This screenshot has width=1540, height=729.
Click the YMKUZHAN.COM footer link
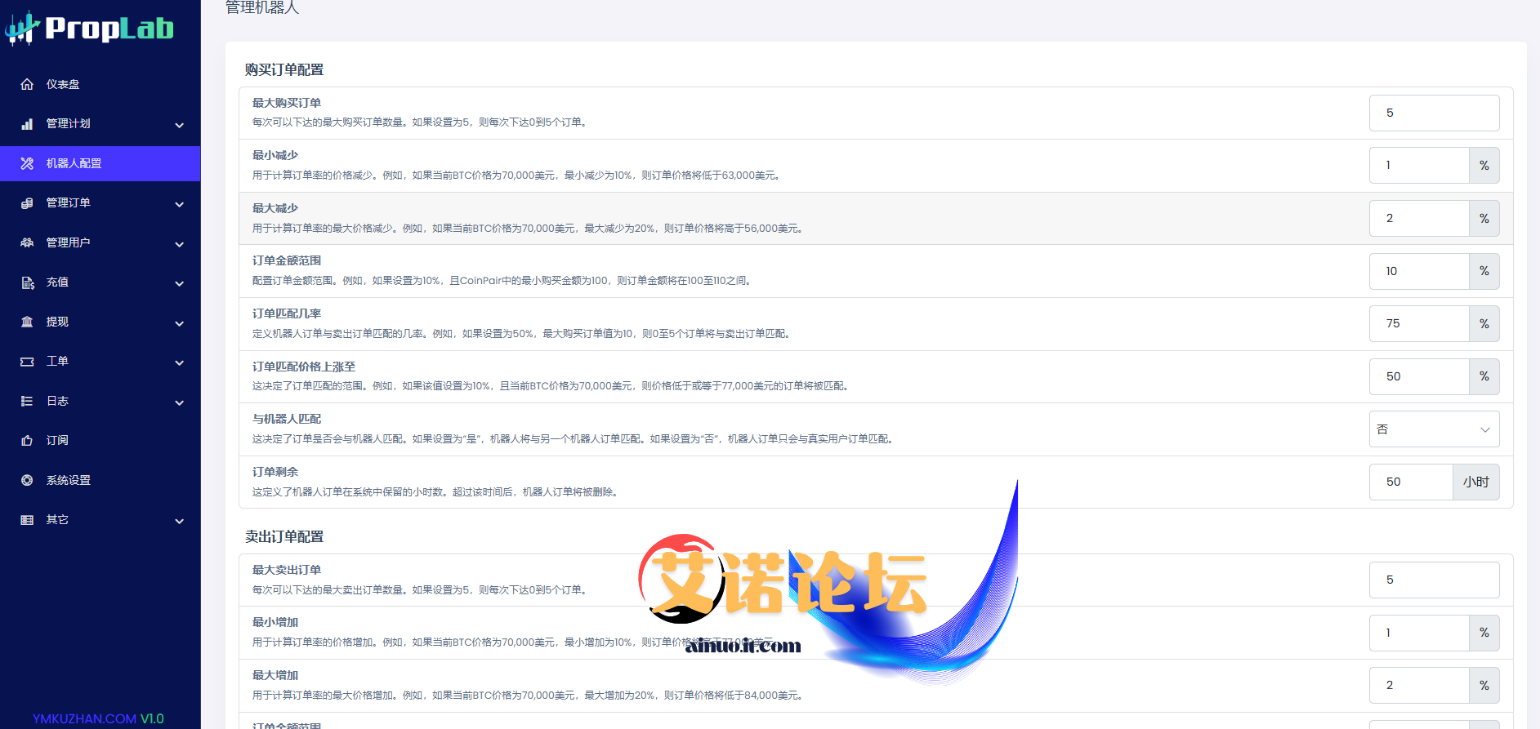coord(84,718)
